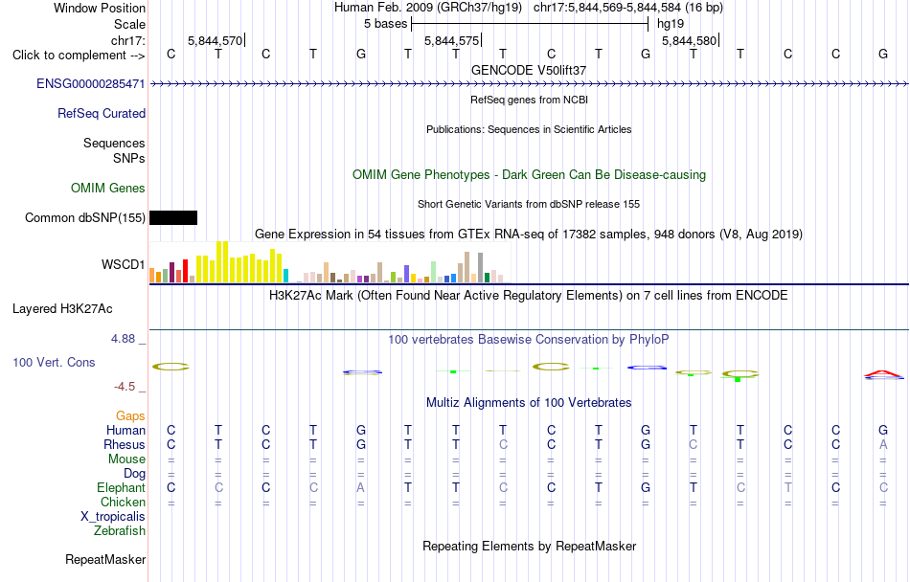This screenshot has height=582, width=910.
Task: Click the RepeatMasker track label
Action: (x=105, y=559)
